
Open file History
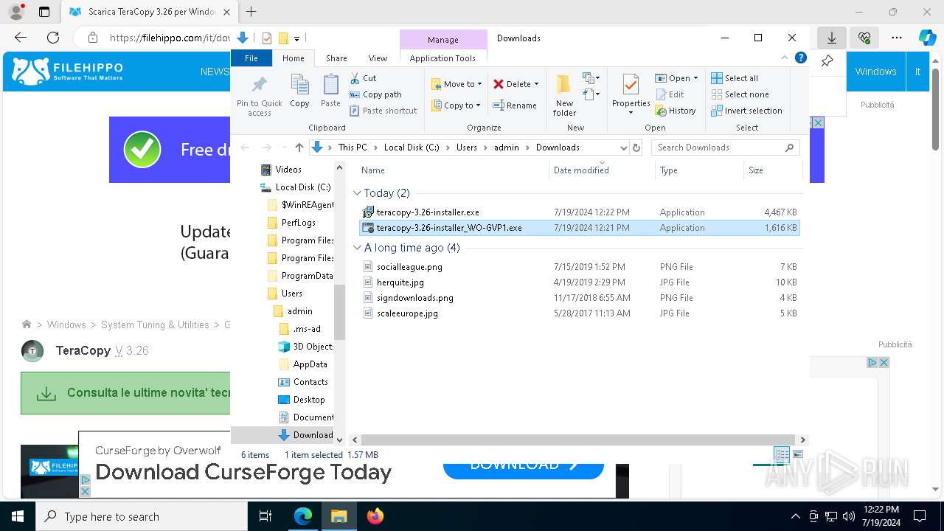pyautogui.click(x=675, y=111)
